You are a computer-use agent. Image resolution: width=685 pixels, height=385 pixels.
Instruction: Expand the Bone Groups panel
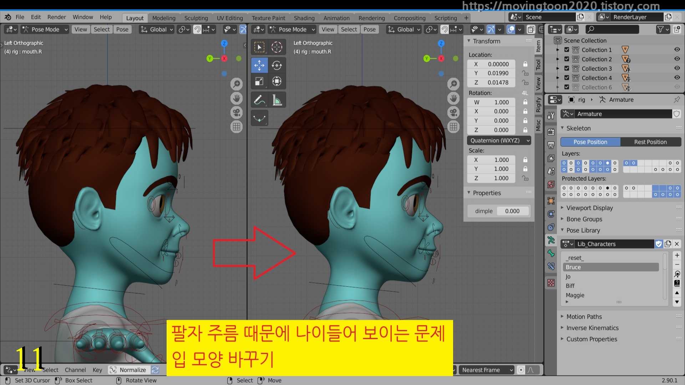(x=584, y=219)
